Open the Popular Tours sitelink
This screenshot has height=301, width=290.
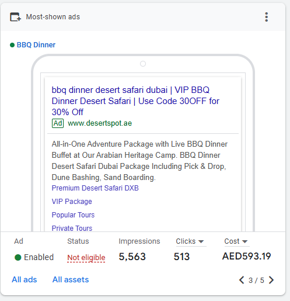pos(73,215)
